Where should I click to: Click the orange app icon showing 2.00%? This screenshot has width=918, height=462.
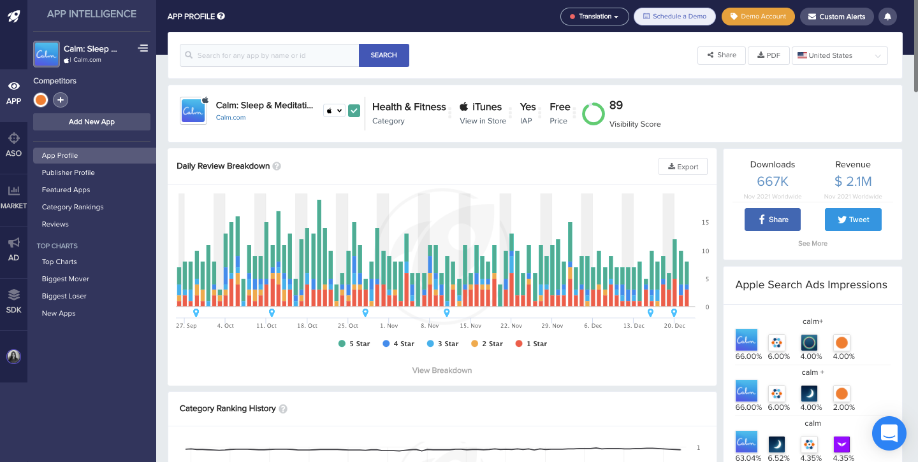(841, 393)
